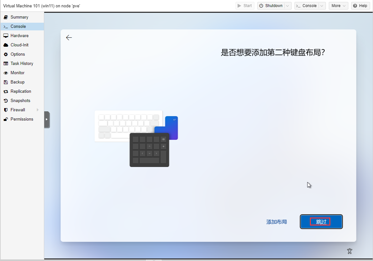The height and width of the screenshot is (261, 373).
Task: Open the accessibility icon in the setup screen
Action: pyautogui.click(x=350, y=251)
